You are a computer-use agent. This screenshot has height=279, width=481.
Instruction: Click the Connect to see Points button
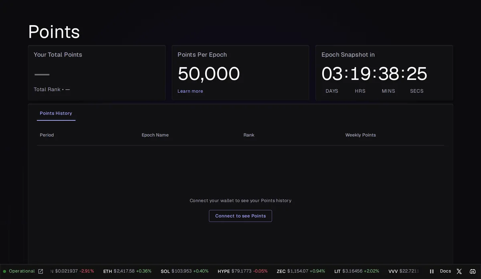(x=240, y=216)
